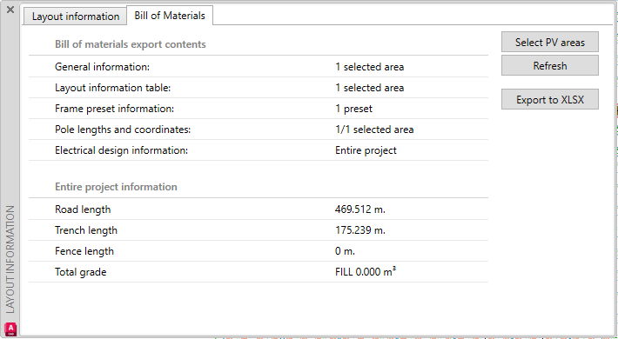
Task: Click the vertical LAYOUT INFORMATION title bar
Action: [x=10, y=259]
